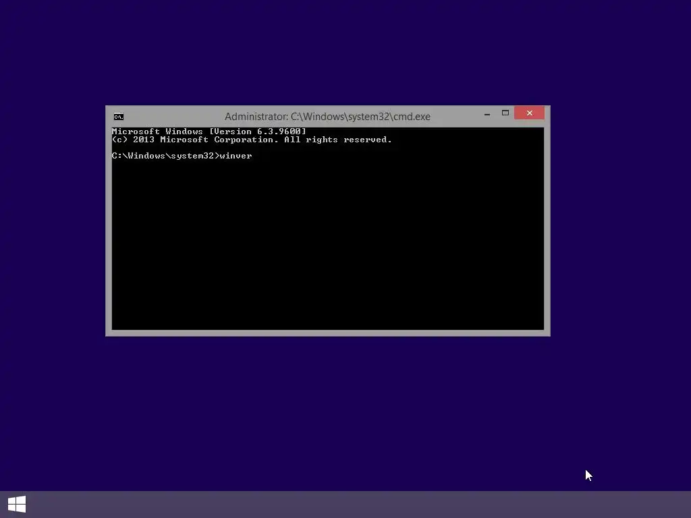Click the Microsoft Windows version line
This screenshot has height=518, width=691.
pyautogui.click(x=209, y=132)
